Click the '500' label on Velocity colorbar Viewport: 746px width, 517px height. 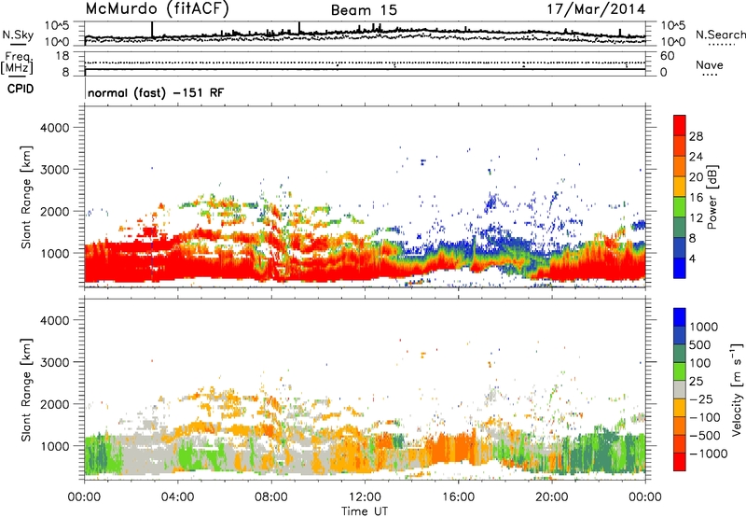click(700, 345)
